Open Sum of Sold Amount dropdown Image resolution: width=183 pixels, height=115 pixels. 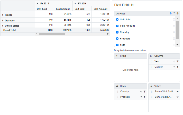point(178,97)
